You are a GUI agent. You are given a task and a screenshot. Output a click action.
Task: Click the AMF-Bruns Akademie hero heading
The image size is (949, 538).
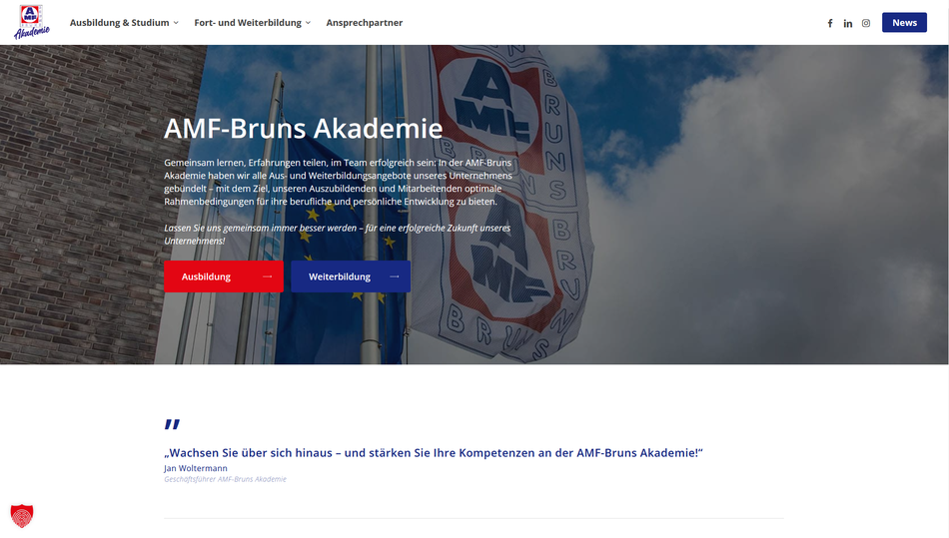[x=304, y=128]
